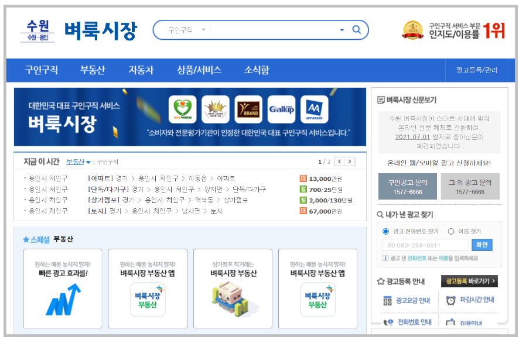Open the 소식함 menu

click(257, 70)
